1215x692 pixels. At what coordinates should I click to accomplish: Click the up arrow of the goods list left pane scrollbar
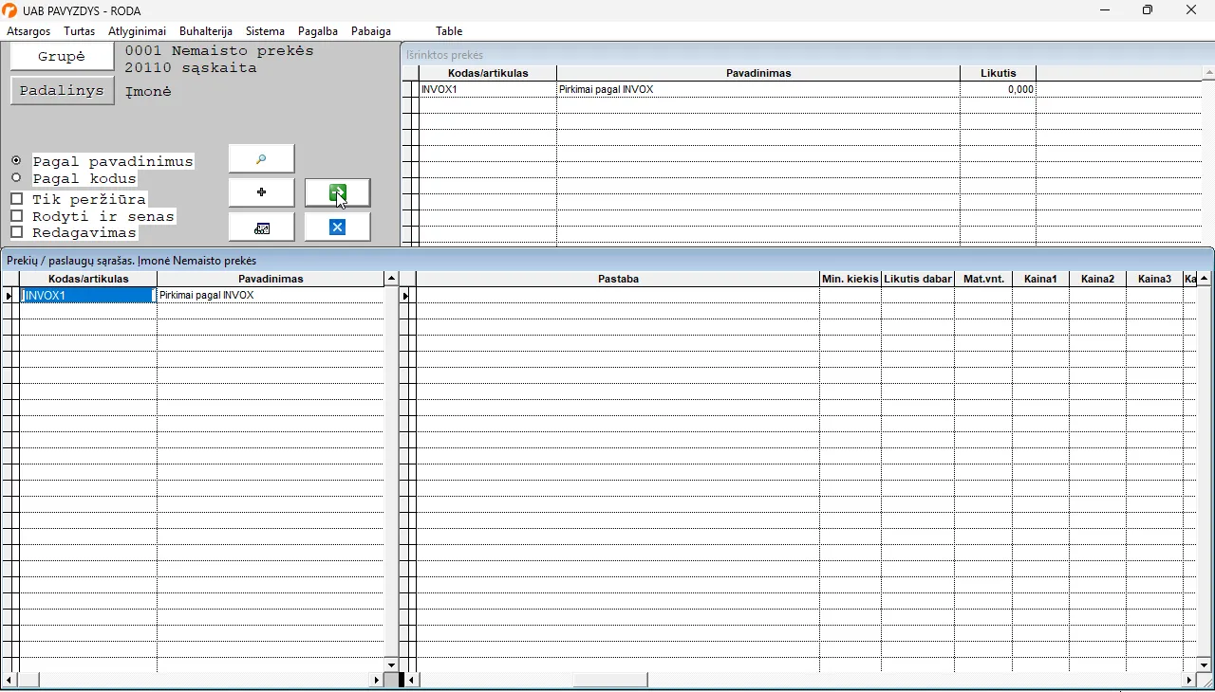pos(391,279)
